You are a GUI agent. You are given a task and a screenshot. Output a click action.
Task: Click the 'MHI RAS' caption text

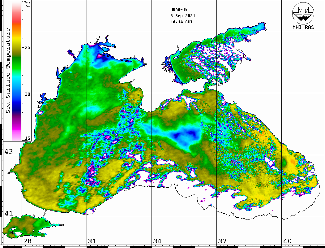point(303,27)
